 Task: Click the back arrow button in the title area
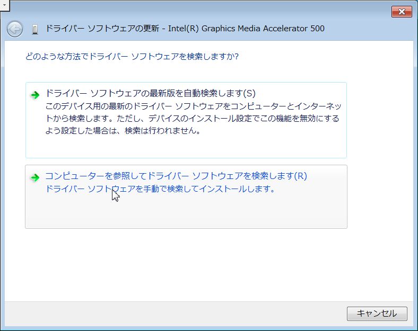15,29
